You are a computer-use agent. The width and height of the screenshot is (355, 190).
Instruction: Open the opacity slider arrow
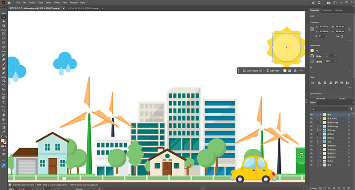336,61
